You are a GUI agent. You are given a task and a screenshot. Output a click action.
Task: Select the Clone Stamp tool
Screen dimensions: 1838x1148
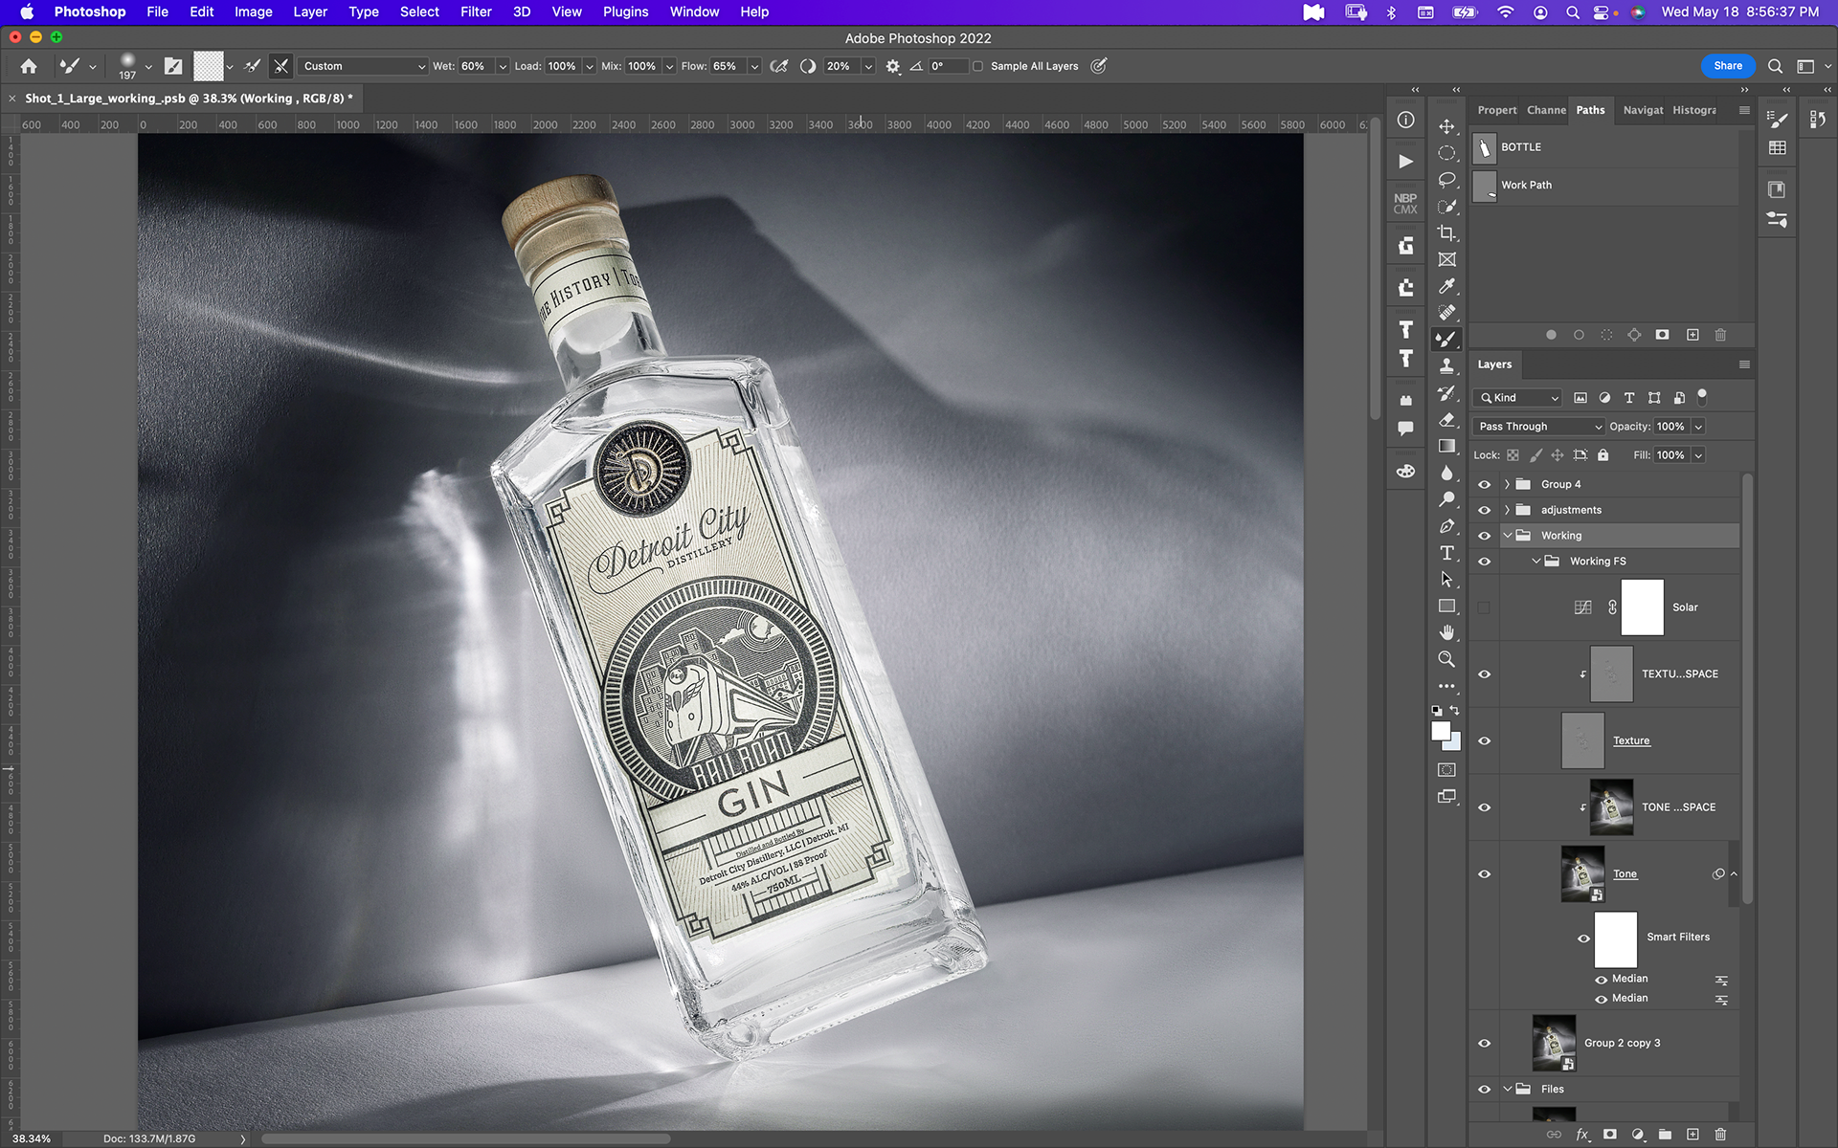point(1446,365)
